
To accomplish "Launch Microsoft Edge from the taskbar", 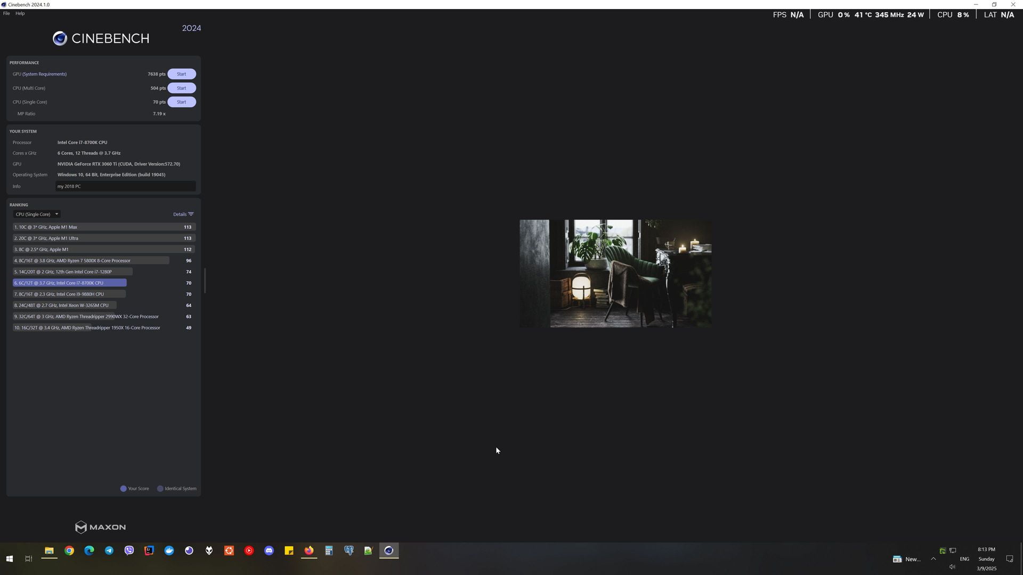I will point(89,551).
